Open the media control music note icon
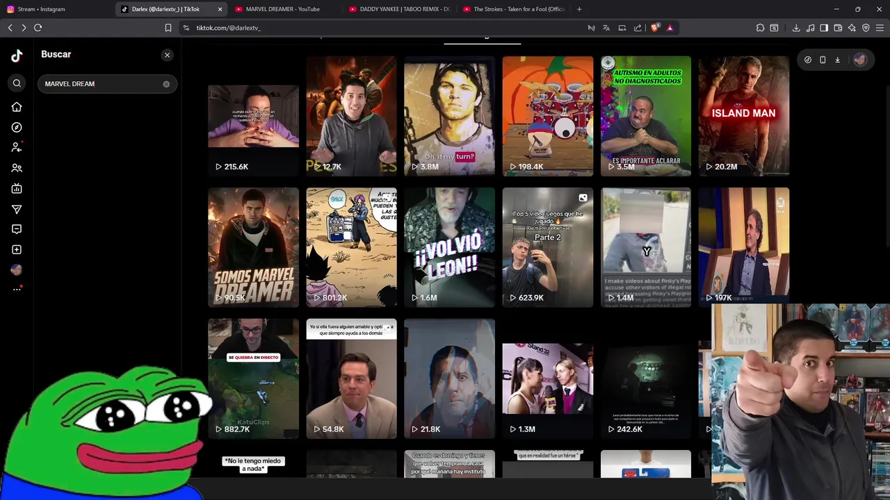 [810, 28]
